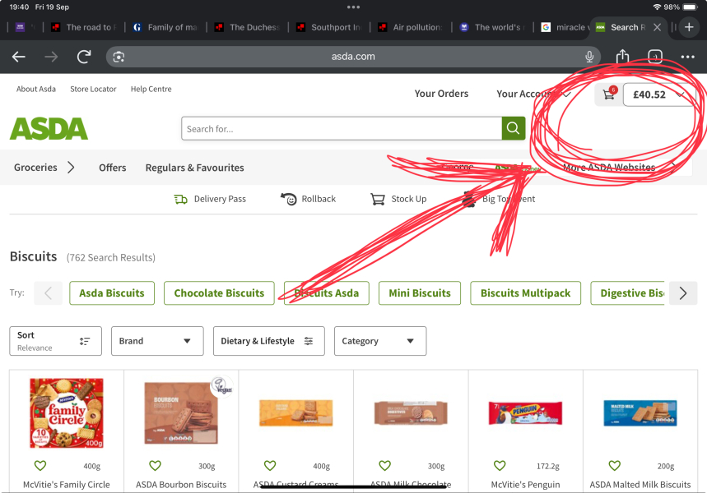
Task: Open the tab overview icon
Action: point(654,57)
